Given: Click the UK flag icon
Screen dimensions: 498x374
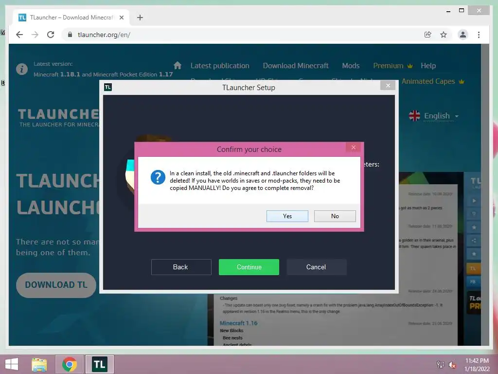Looking at the screenshot, I should click(414, 116).
